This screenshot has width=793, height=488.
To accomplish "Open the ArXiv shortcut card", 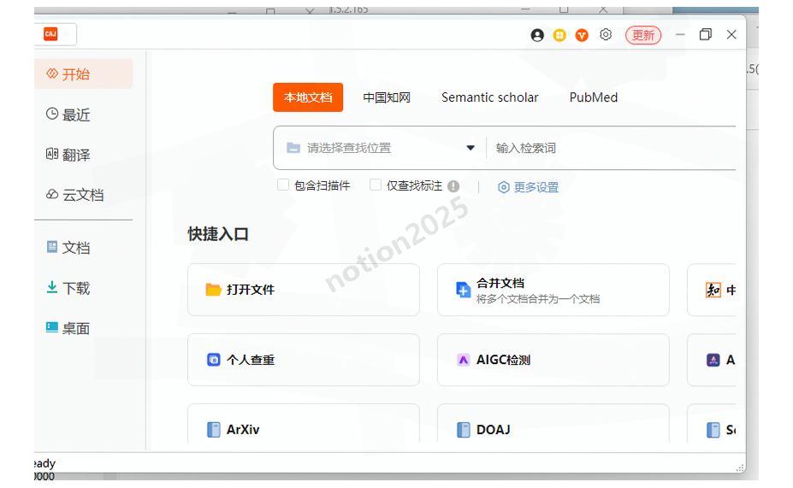I will click(304, 425).
